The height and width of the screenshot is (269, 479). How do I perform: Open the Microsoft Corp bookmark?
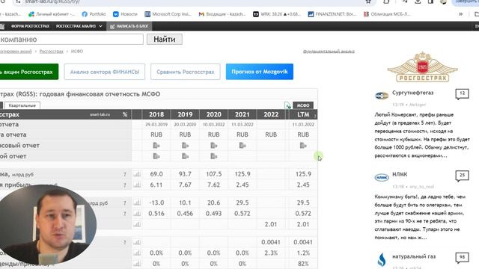pyautogui.click(x=168, y=14)
